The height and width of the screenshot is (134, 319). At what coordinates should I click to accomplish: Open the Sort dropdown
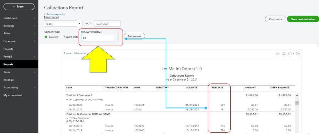point(68,53)
